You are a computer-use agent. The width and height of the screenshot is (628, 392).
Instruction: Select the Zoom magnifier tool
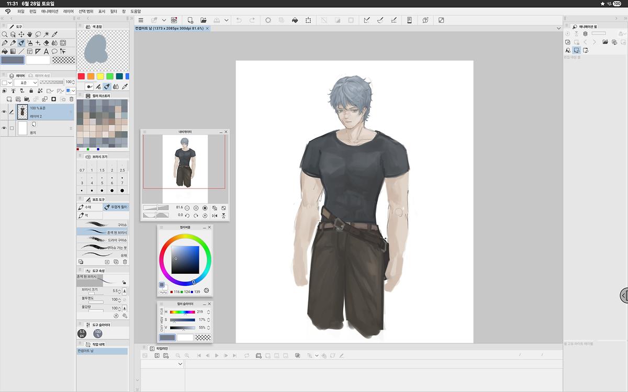(x=5, y=35)
